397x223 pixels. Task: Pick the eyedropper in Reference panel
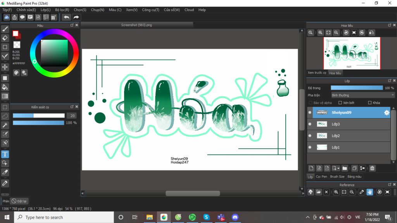click(362, 192)
